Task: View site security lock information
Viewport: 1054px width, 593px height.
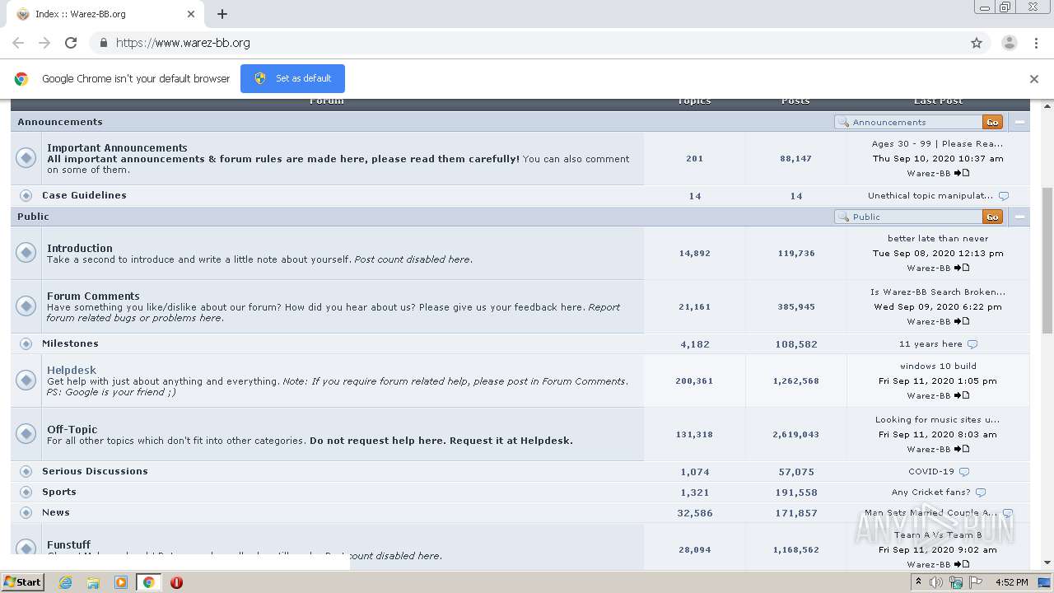Action: (x=103, y=43)
